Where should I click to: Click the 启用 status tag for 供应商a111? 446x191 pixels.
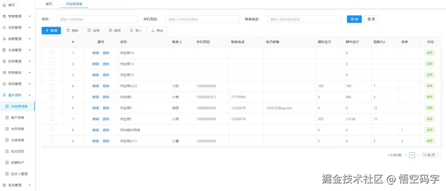click(429, 141)
